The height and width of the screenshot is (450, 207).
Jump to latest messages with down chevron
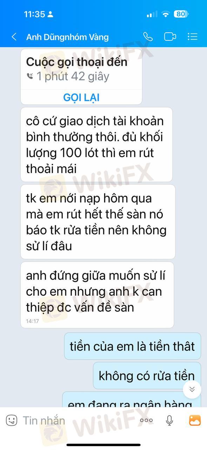click(192, 389)
